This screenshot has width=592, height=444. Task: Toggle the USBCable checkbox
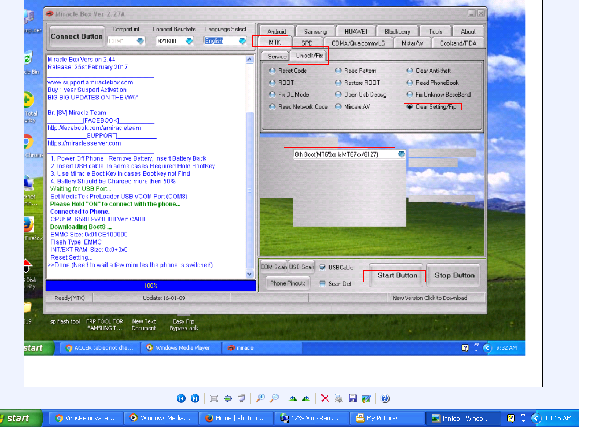click(x=323, y=268)
